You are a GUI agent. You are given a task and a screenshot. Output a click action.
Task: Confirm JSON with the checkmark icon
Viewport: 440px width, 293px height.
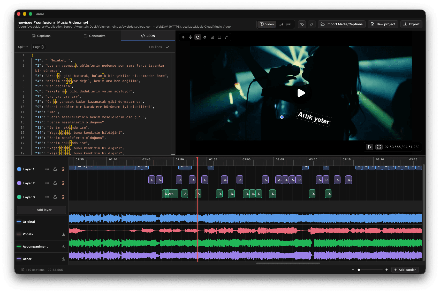[168, 47]
